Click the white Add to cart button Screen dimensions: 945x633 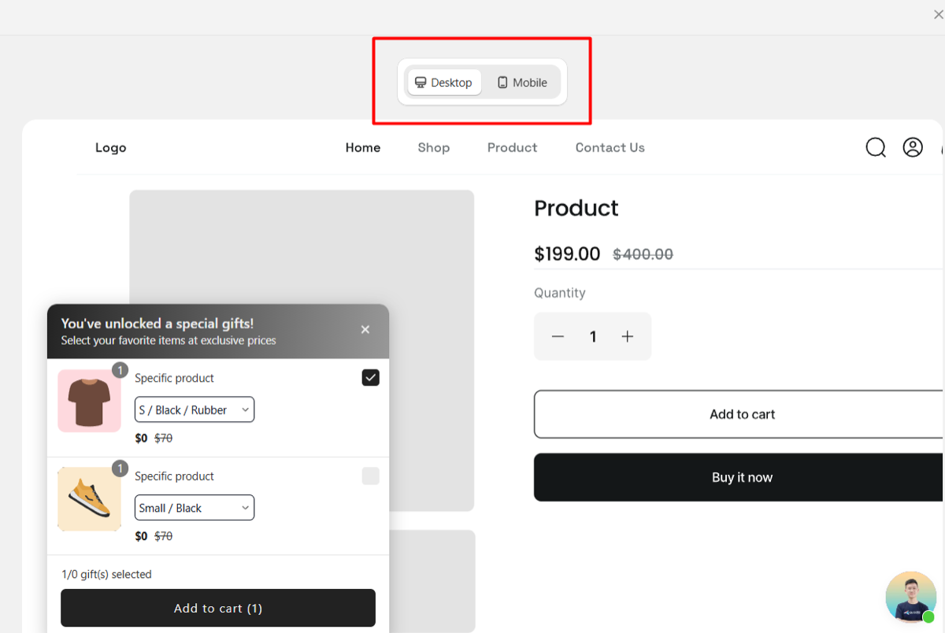tap(739, 414)
